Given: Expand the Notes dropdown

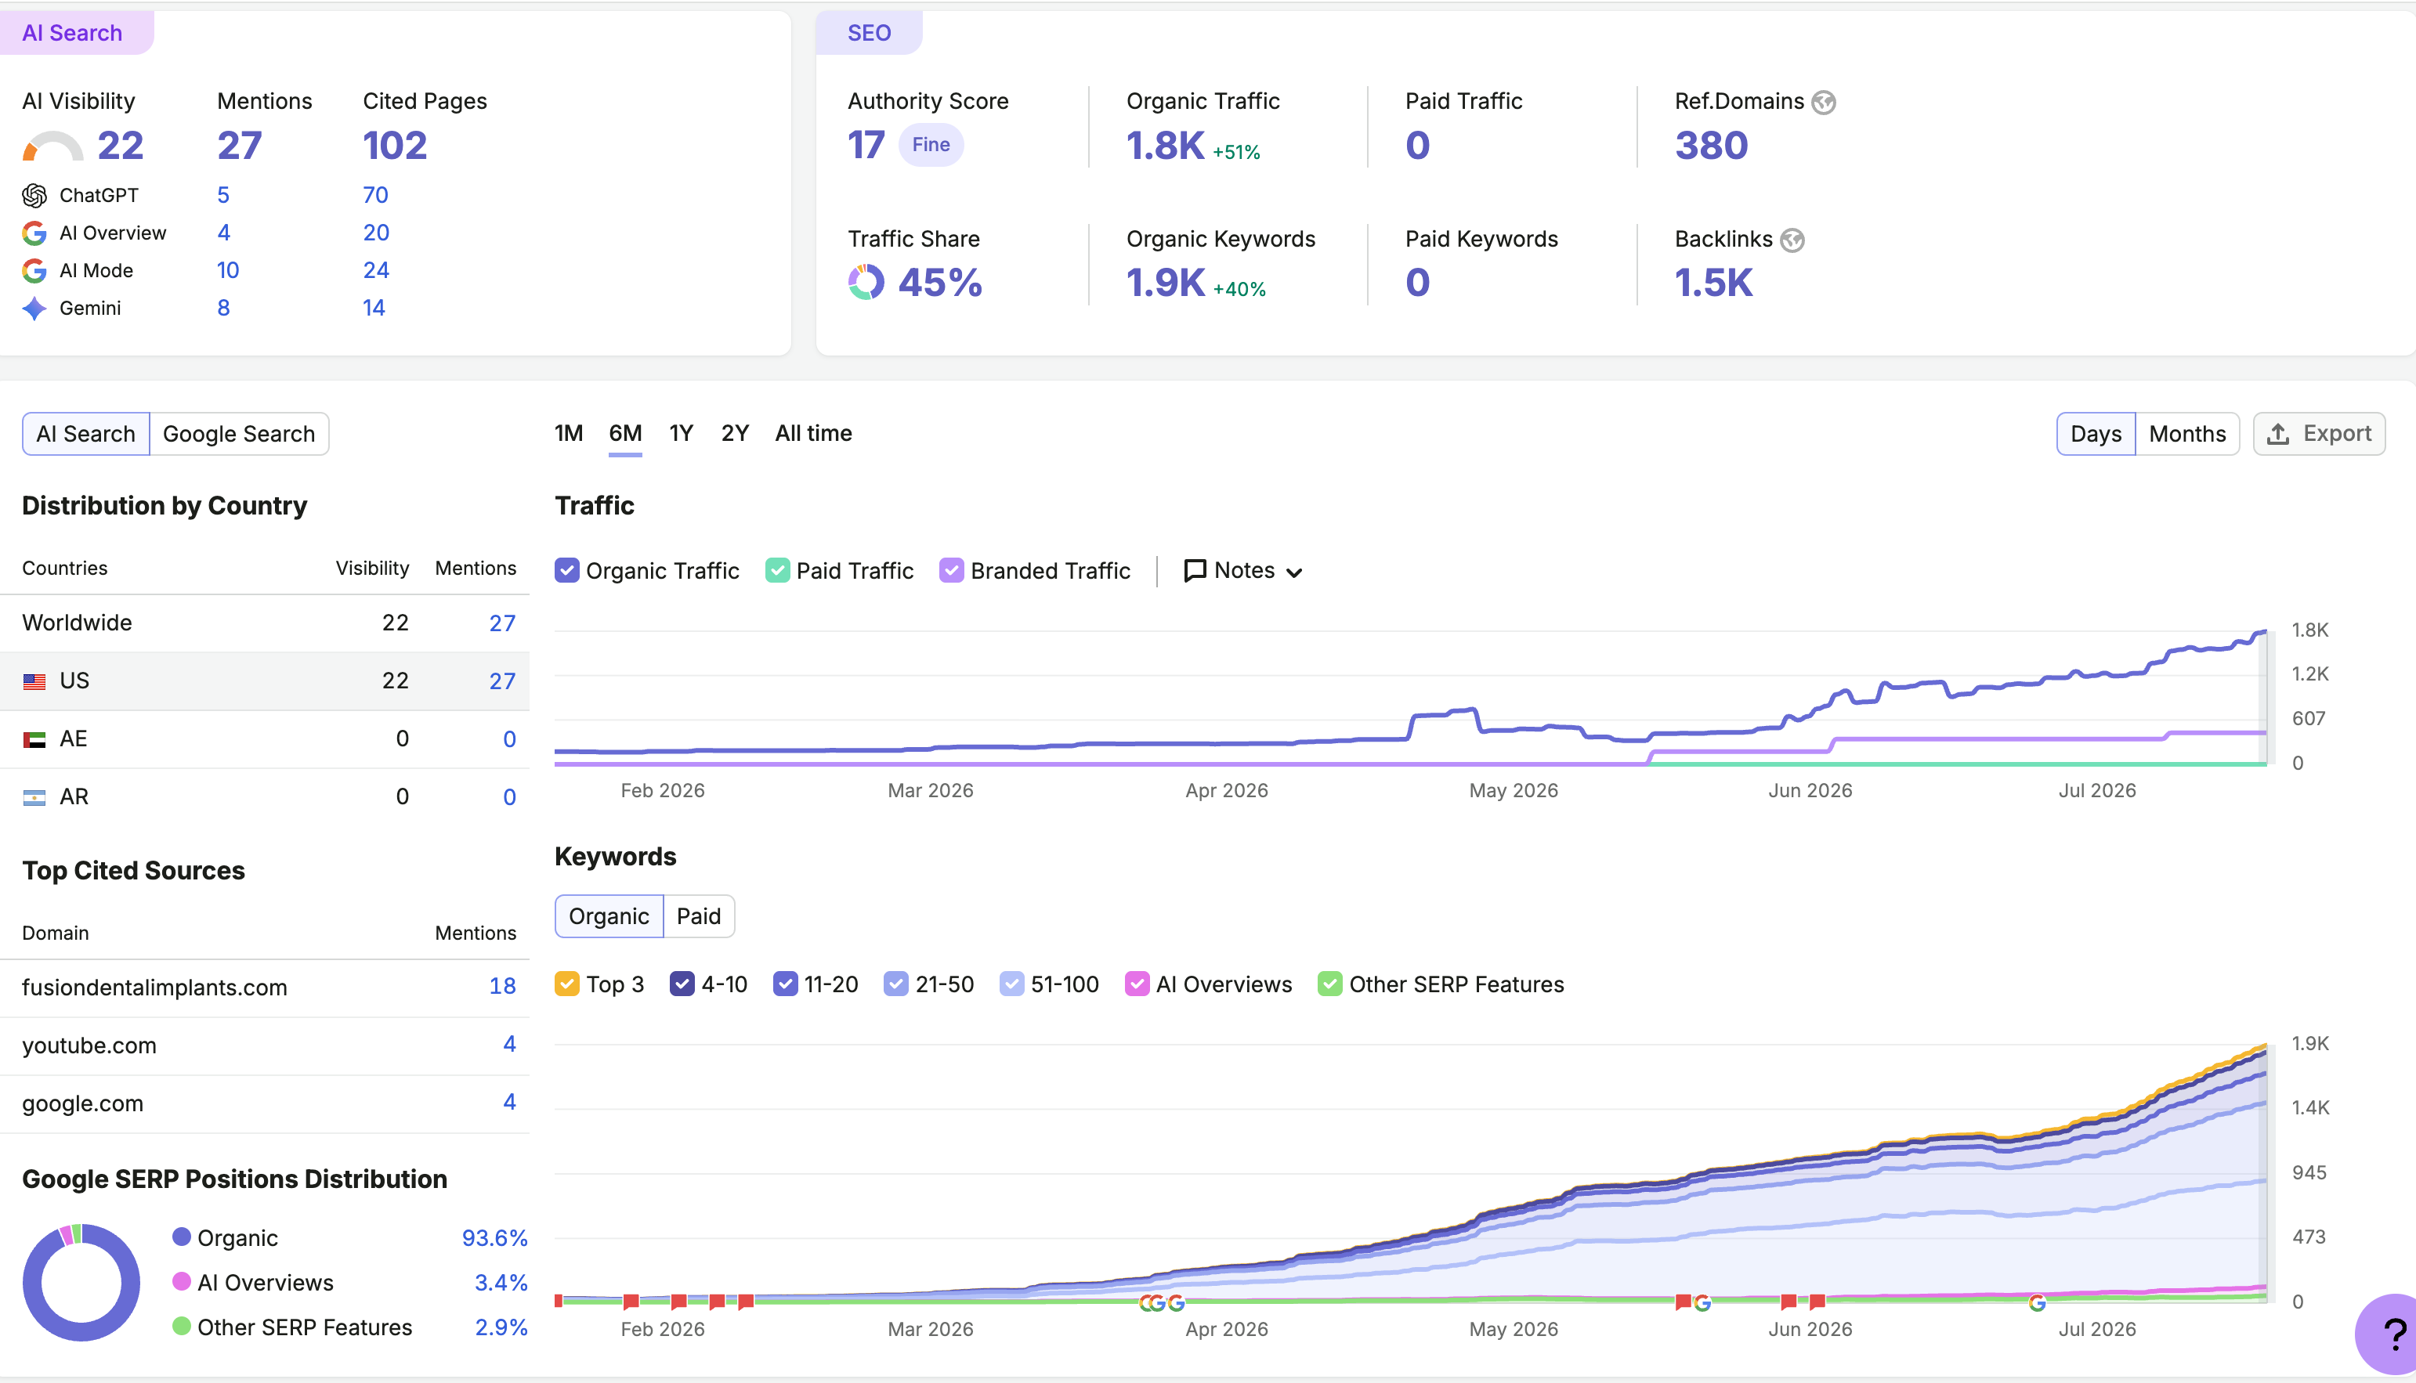Looking at the screenshot, I should tap(1243, 570).
